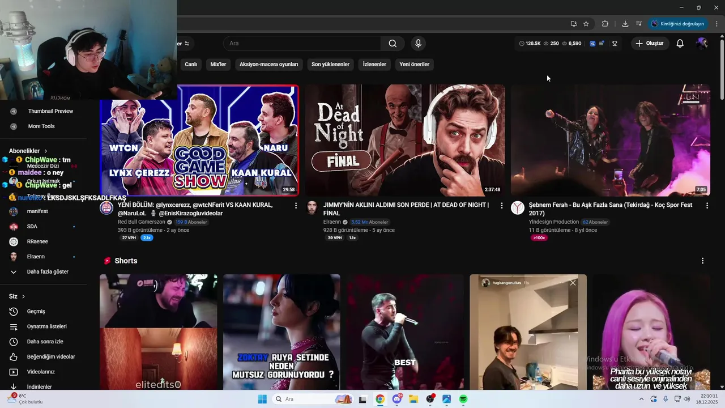Click the YouTube search input field

click(302, 44)
